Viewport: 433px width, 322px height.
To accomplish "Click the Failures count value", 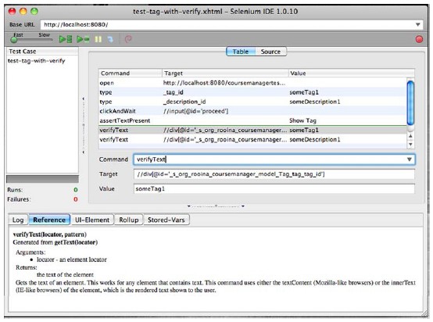I will pyautogui.click(x=75, y=199).
